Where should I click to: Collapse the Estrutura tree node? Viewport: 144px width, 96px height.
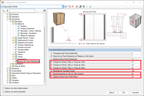point(13,24)
